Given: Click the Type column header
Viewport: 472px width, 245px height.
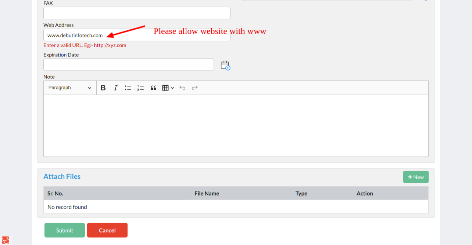Looking at the screenshot, I should (301, 193).
